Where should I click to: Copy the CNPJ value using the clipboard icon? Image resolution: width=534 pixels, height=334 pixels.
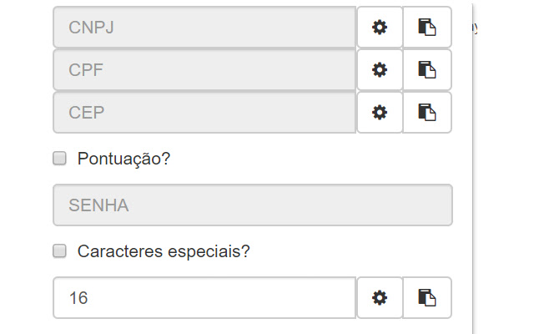coord(427,28)
